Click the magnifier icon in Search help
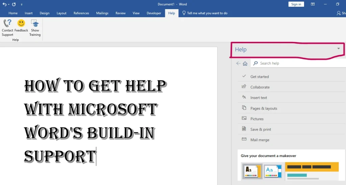 (x=255, y=63)
